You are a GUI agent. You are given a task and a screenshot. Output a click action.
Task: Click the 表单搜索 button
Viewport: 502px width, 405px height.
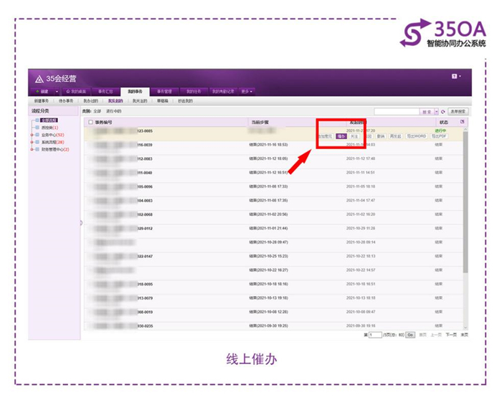point(458,112)
